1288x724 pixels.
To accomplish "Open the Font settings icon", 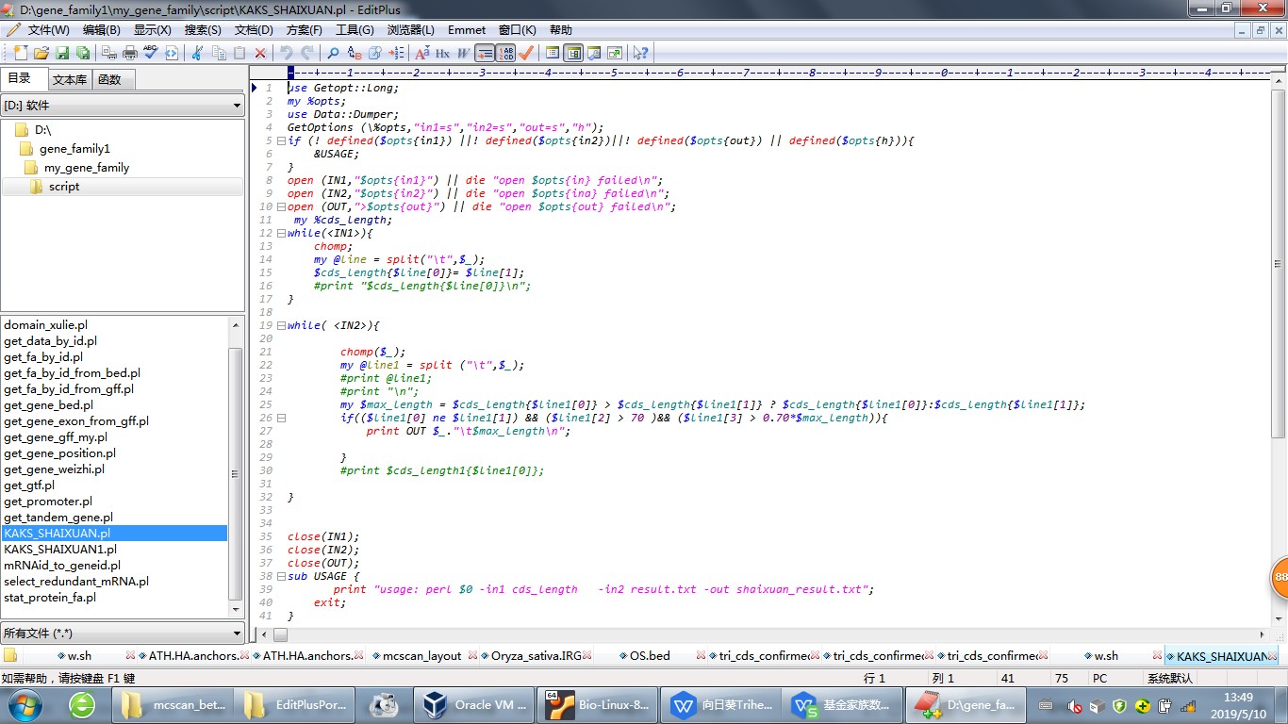I will (421, 53).
